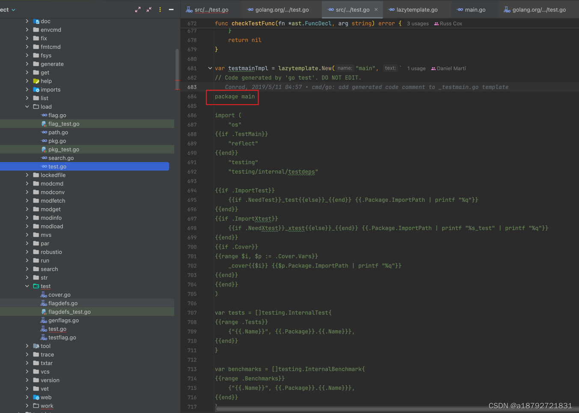
Task: Expand the work folder
Action: (27, 406)
